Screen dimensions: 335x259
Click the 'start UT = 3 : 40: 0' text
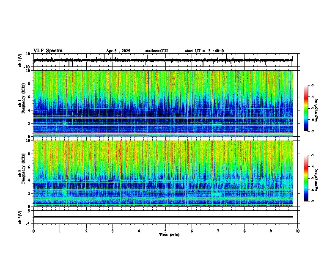[x=204, y=51]
